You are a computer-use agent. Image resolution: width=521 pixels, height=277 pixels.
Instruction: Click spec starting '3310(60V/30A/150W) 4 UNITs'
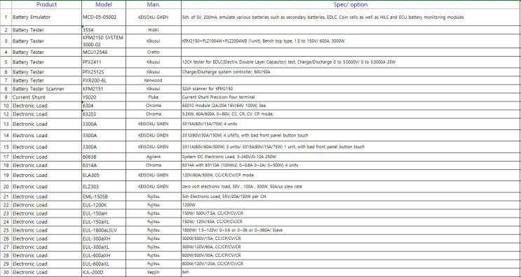point(351,135)
